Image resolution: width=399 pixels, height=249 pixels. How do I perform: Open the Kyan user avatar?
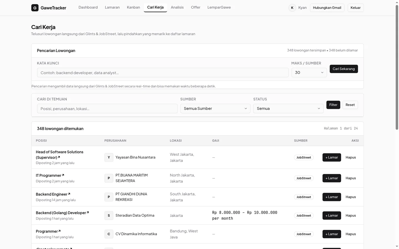(292, 8)
